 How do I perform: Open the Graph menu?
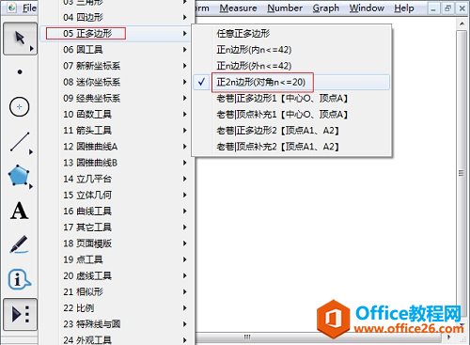(x=326, y=8)
